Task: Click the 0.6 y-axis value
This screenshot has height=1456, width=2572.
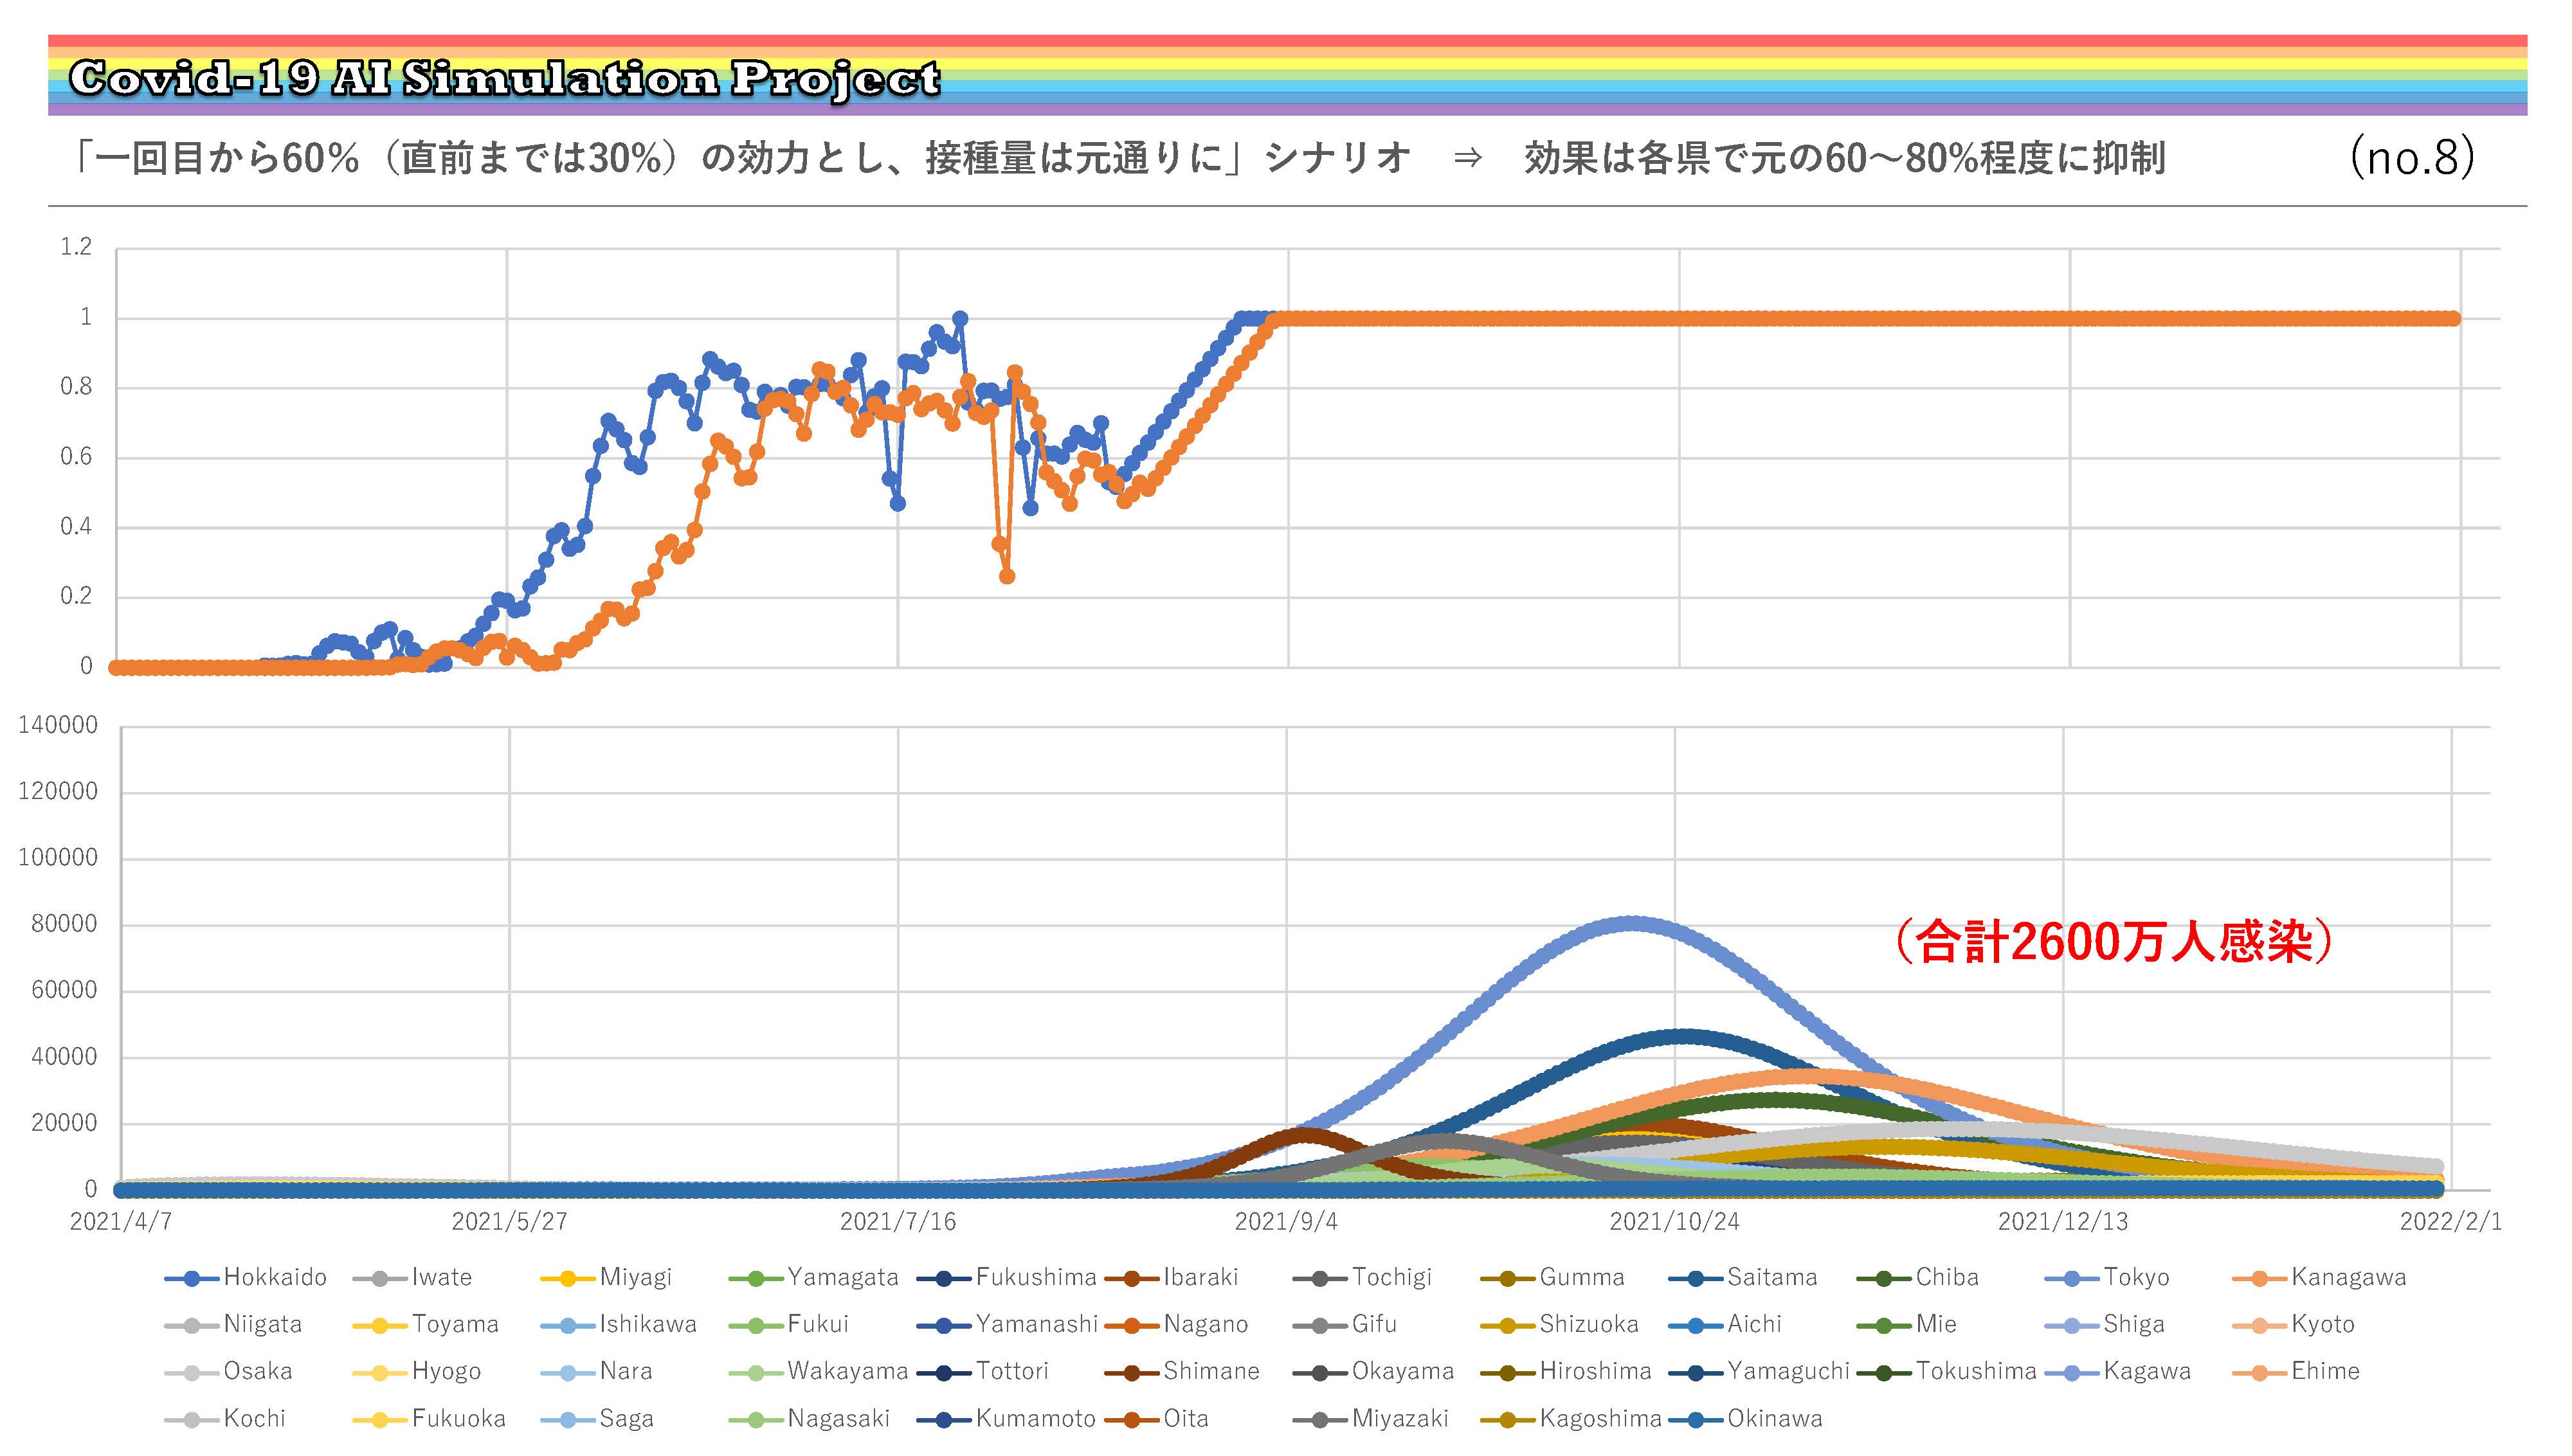Action: [76, 457]
